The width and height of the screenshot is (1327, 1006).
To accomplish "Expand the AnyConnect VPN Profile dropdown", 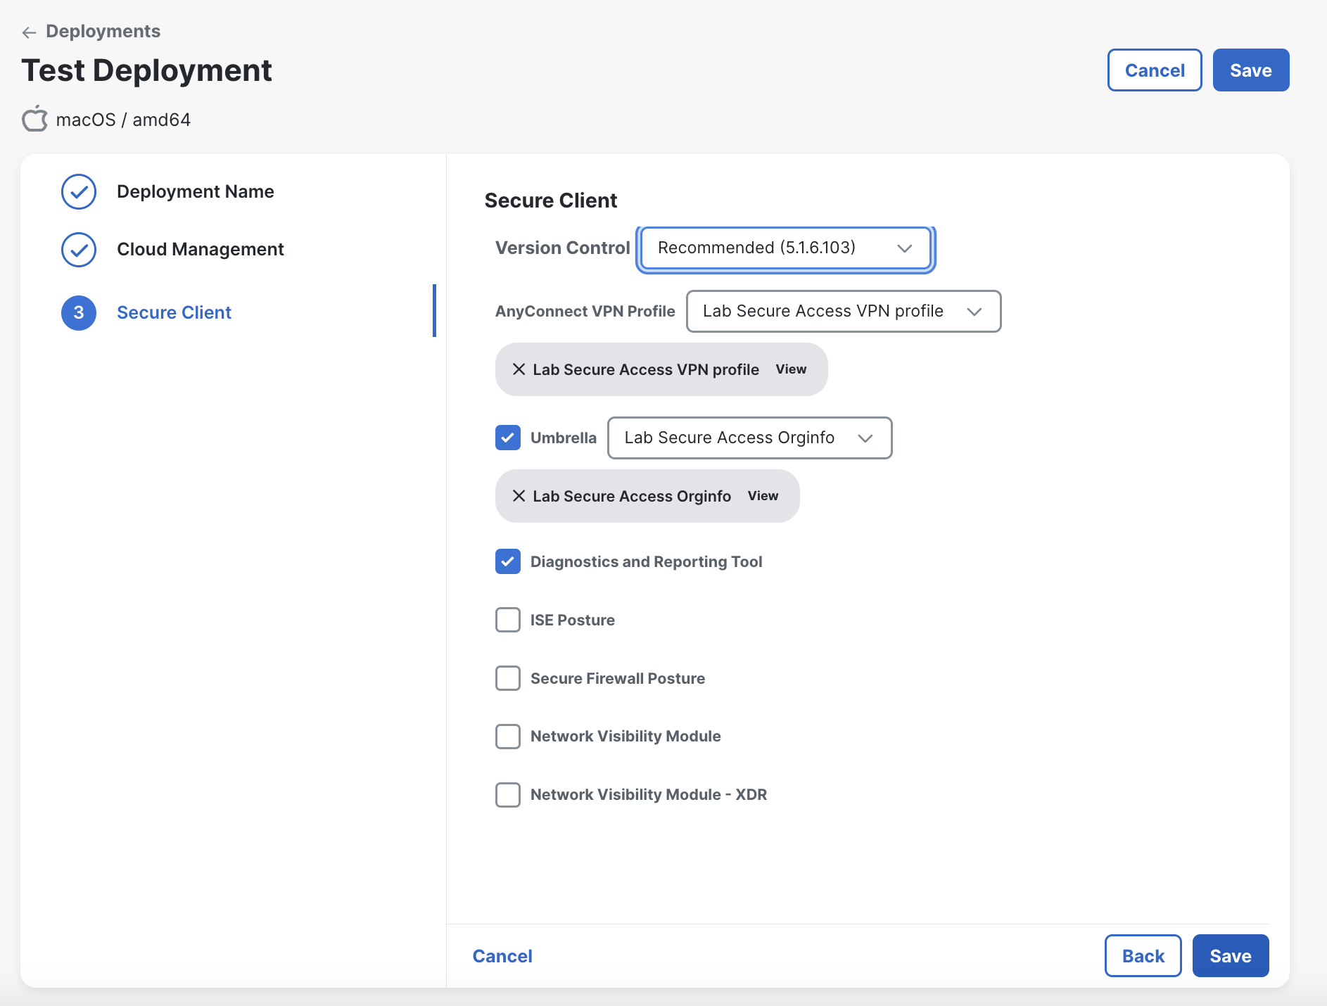I will coord(843,312).
